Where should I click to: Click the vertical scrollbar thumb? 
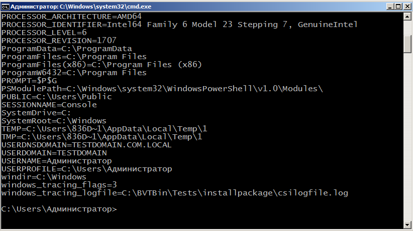point(407,44)
